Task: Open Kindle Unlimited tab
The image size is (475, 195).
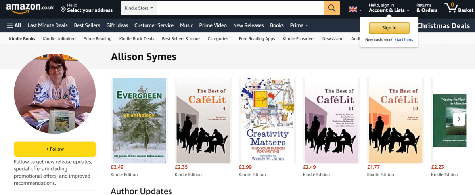Action: (59, 39)
